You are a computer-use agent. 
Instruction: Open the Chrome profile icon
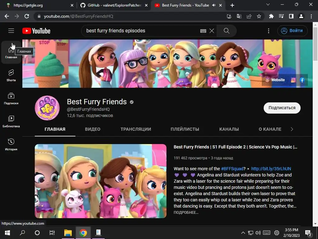pyautogui.click(x=301, y=16)
